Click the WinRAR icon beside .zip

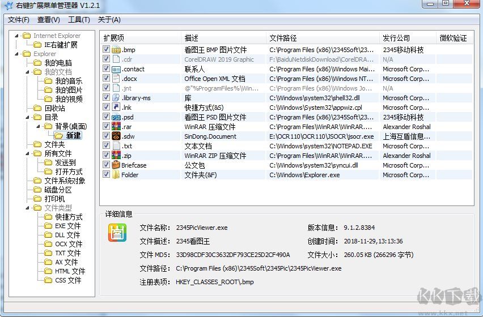(x=116, y=155)
